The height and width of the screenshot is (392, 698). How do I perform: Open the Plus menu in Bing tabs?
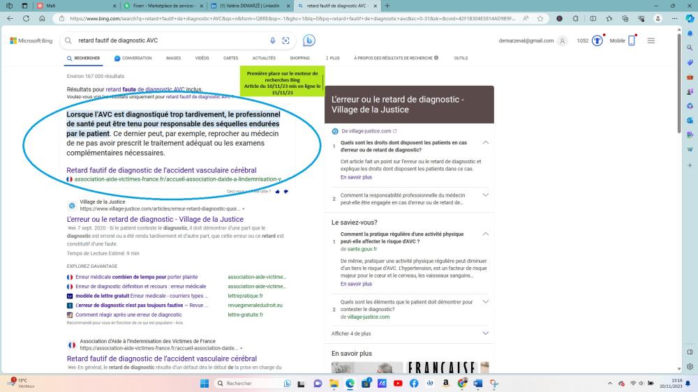pyautogui.click(x=332, y=59)
